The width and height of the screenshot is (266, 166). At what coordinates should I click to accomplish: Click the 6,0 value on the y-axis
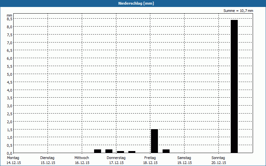10,58
